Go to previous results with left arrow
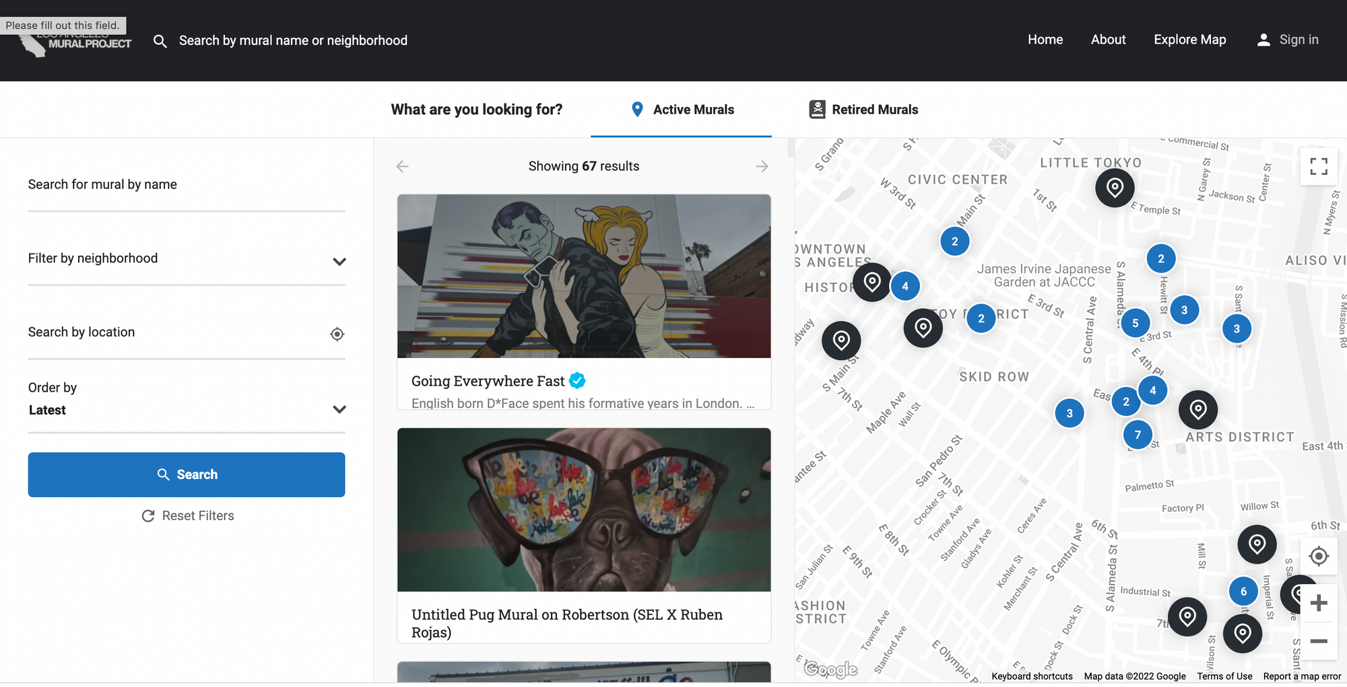Screen dimensions: 1347x687 tap(403, 166)
